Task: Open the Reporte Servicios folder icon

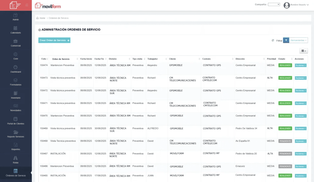Action: click(16, 132)
